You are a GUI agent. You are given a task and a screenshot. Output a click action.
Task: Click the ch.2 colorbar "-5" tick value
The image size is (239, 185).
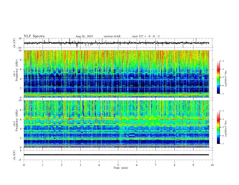(223, 127)
